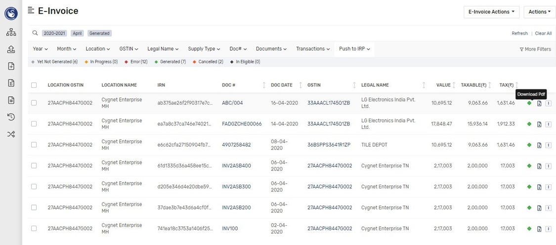Image resolution: width=556 pixels, height=245 pixels.
Task: Open more options for INV2ASB200 row
Action: pyautogui.click(x=548, y=208)
